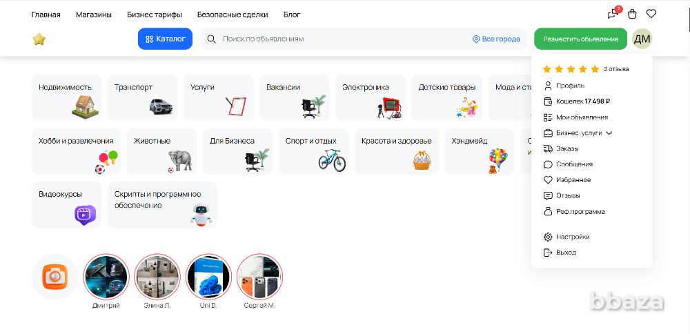Open Мои объявления from profile menu
Image resolution: width=690 pixels, height=334 pixels.
581,117
